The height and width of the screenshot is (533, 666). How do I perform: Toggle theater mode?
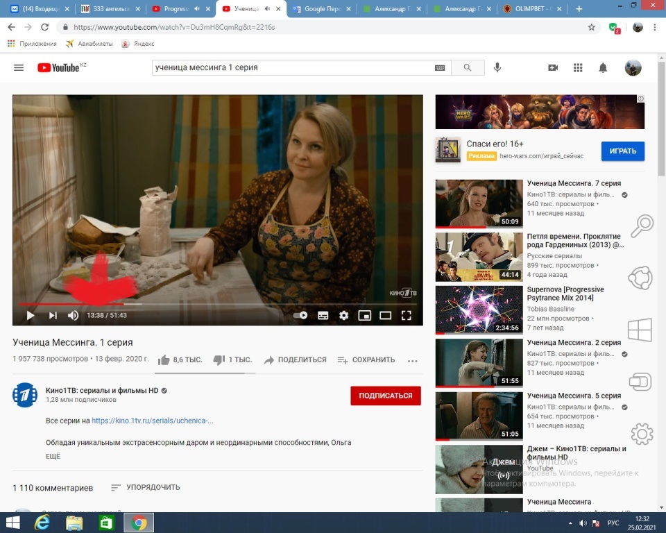click(x=385, y=315)
